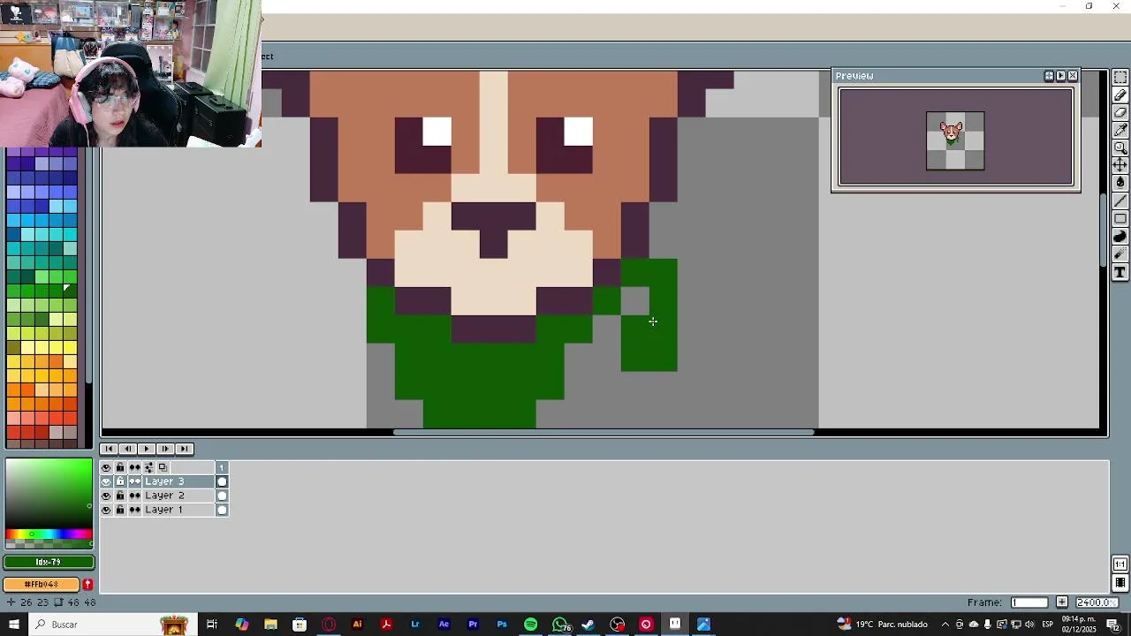Select Layer 3 cel in frame 1

click(222, 481)
